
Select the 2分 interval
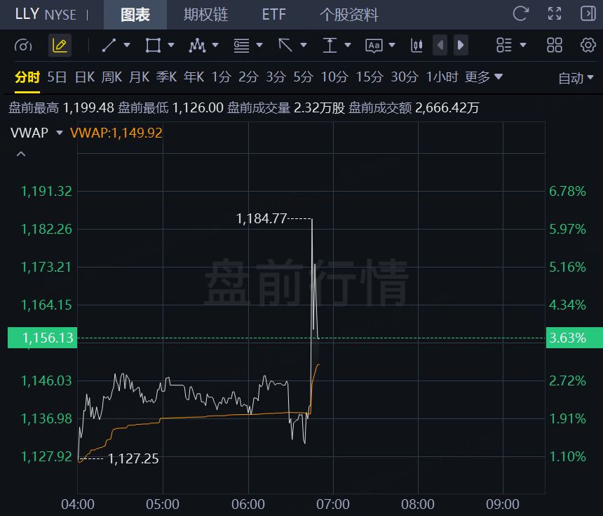point(248,77)
